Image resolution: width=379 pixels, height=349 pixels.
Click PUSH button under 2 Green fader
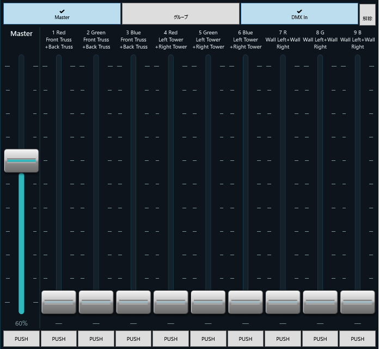(x=96, y=339)
